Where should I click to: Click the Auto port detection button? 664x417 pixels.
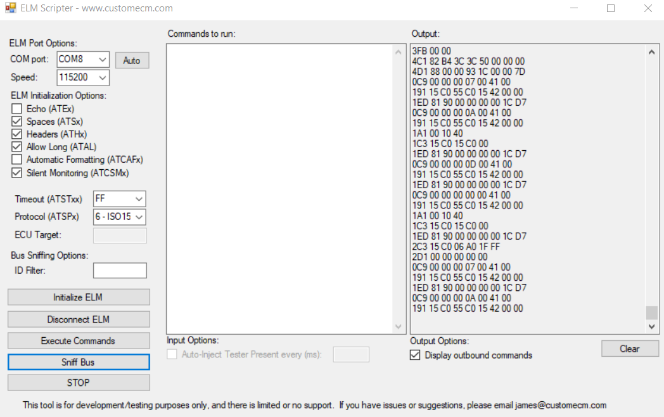[x=132, y=61]
